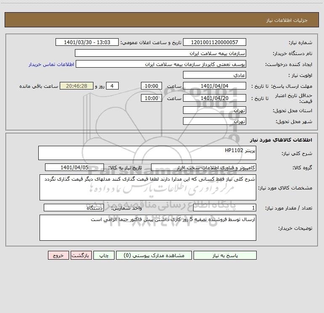
Task: Click the buyer notes text area
Action: coord(148,228)
